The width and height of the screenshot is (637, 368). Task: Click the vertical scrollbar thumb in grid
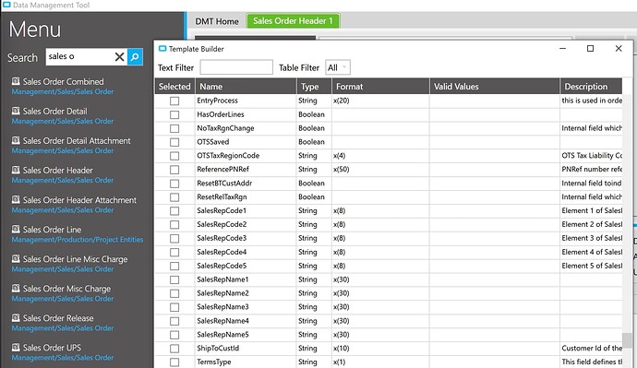pos(627,340)
